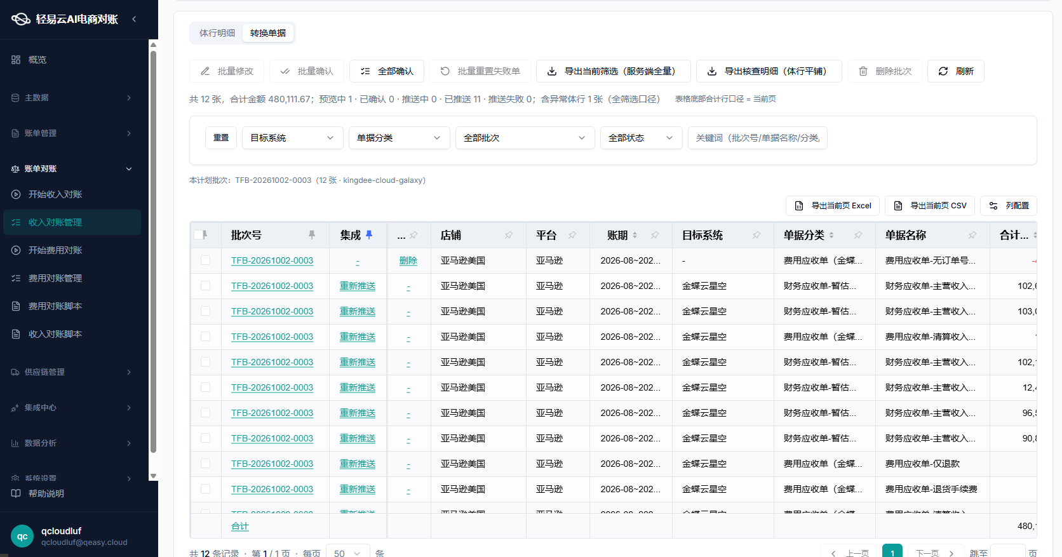Collapse the sidebar using the top chevron
The height and width of the screenshot is (557, 1062).
tap(134, 19)
